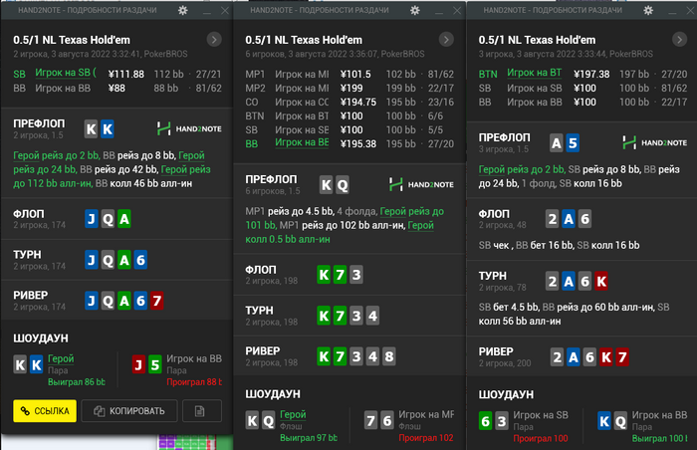
Task: Click the 7 showdown card of MP player, middle window
Action: click(x=370, y=421)
